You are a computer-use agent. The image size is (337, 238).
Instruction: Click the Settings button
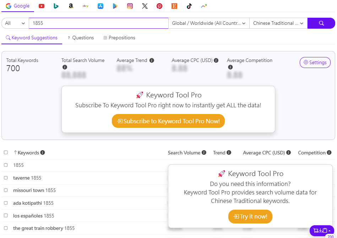[x=315, y=62]
